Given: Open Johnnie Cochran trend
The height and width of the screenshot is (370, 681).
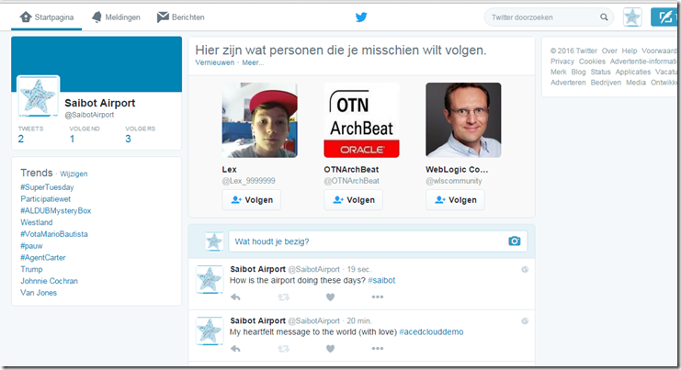Looking at the screenshot, I should [49, 281].
